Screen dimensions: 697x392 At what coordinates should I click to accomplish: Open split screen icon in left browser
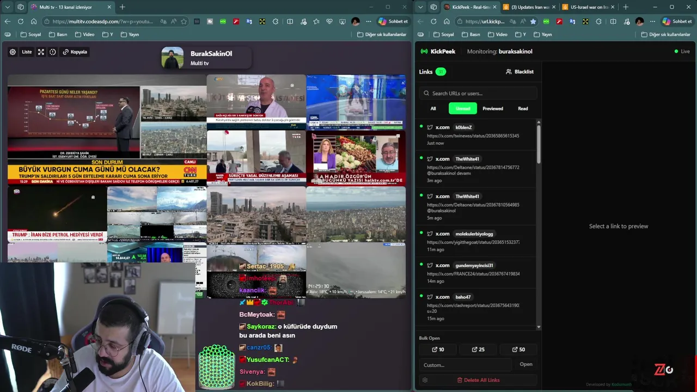point(290,21)
